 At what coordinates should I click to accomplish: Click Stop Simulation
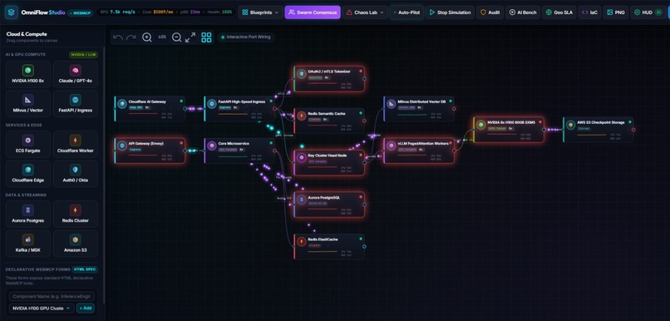tap(450, 12)
